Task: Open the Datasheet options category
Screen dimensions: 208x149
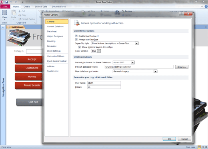Action: (57, 31)
